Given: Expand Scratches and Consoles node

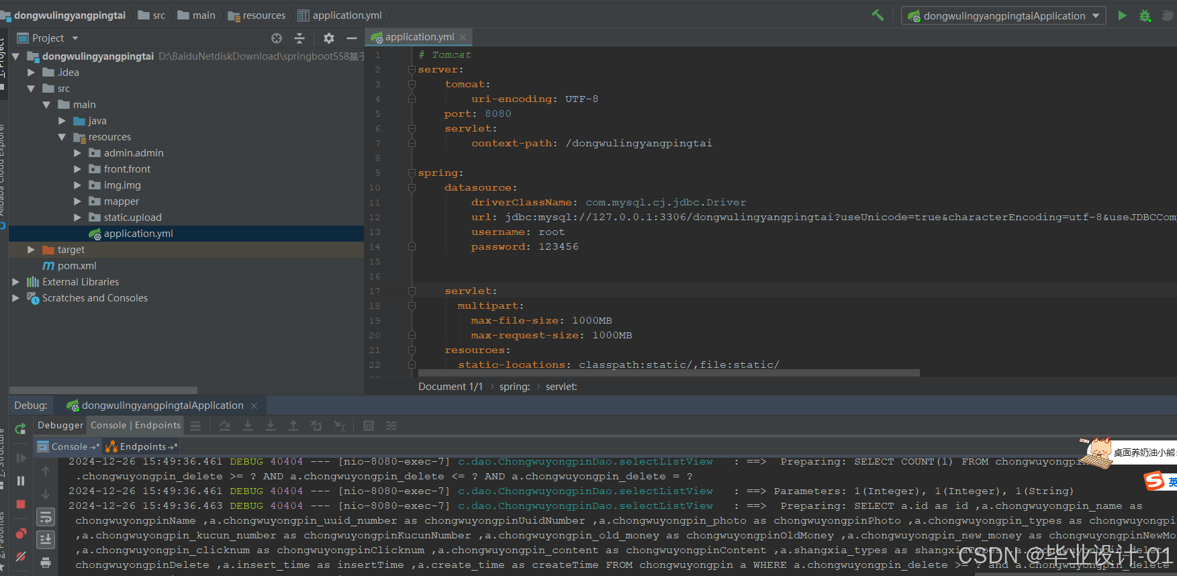Looking at the screenshot, I should 15,298.
